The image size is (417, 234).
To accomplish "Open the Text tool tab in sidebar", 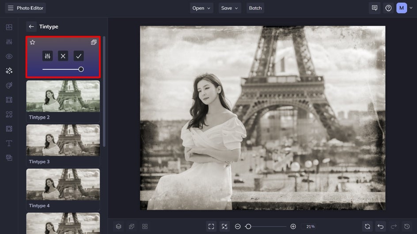I will (x=9, y=143).
